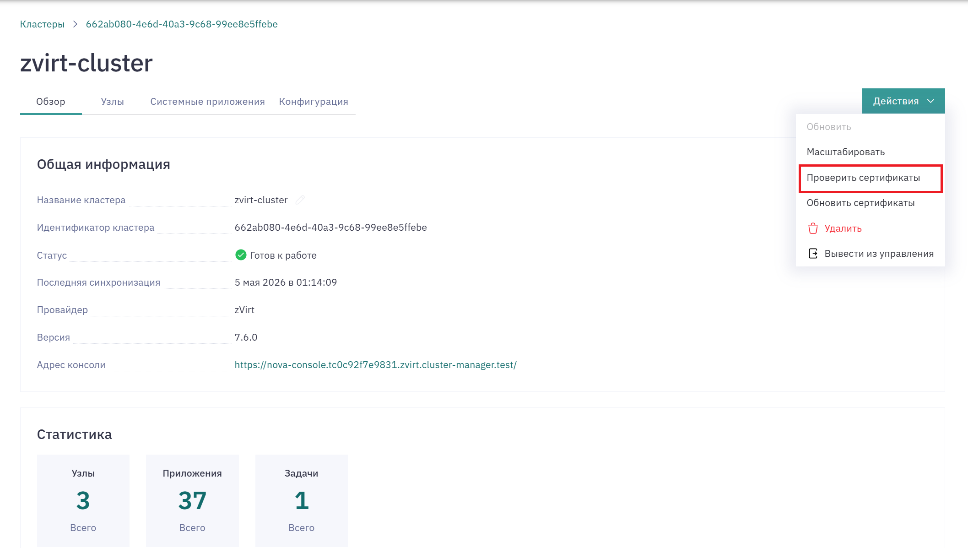The height and width of the screenshot is (548, 968).
Task: Click the Общая информация heading
Action: [103, 164]
